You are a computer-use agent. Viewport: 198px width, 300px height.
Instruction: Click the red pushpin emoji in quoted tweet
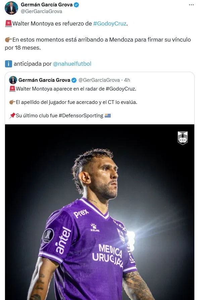click(12, 116)
